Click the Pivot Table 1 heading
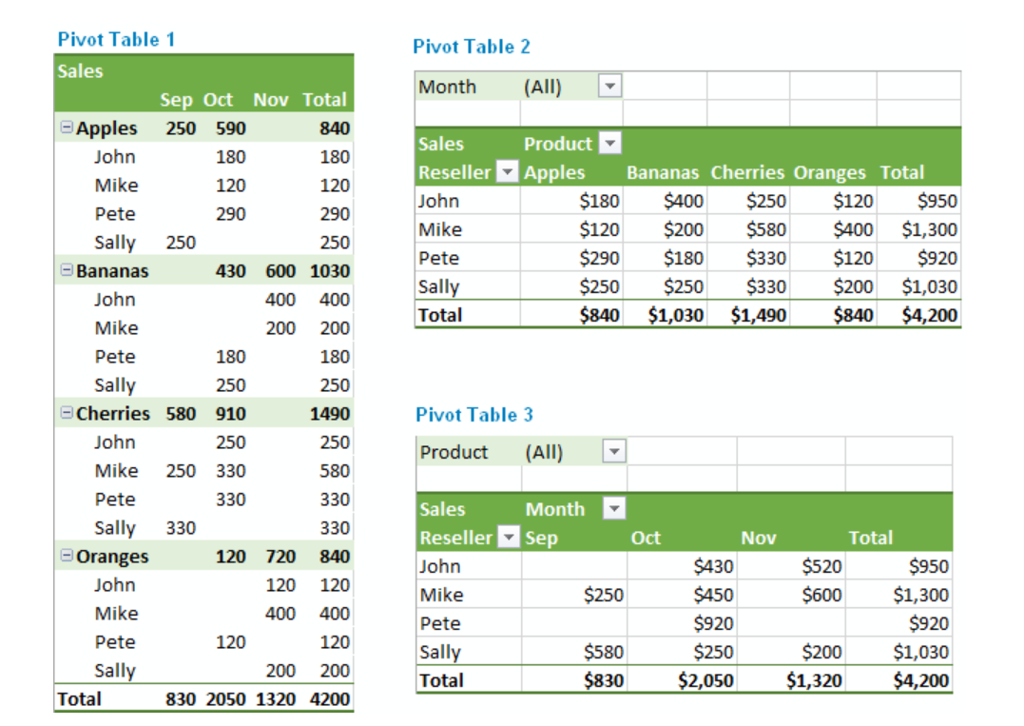Screen dimensions: 1024x726 116,39
